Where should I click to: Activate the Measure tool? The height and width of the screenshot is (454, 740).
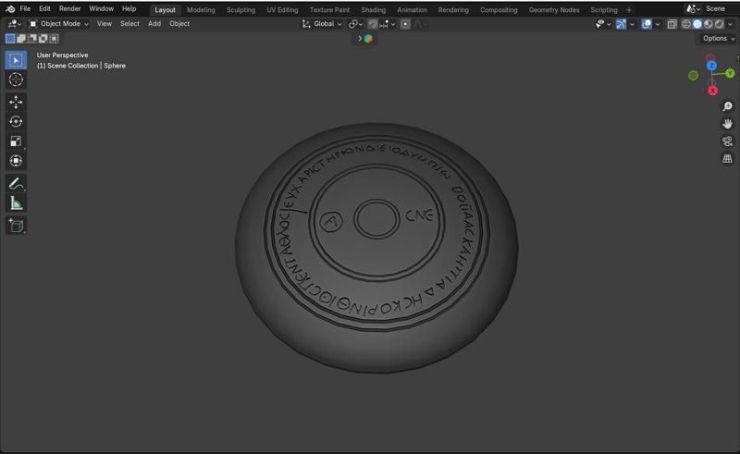tap(16, 203)
